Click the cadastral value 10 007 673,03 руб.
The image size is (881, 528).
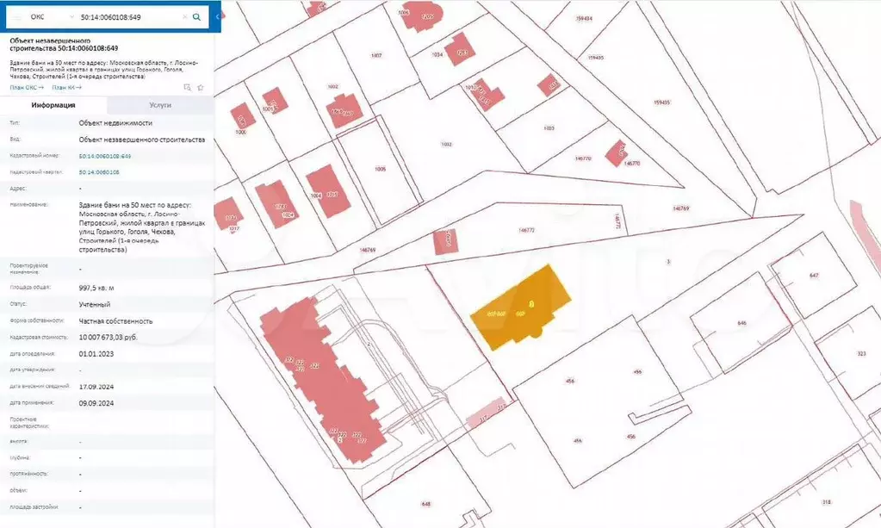(x=108, y=338)
